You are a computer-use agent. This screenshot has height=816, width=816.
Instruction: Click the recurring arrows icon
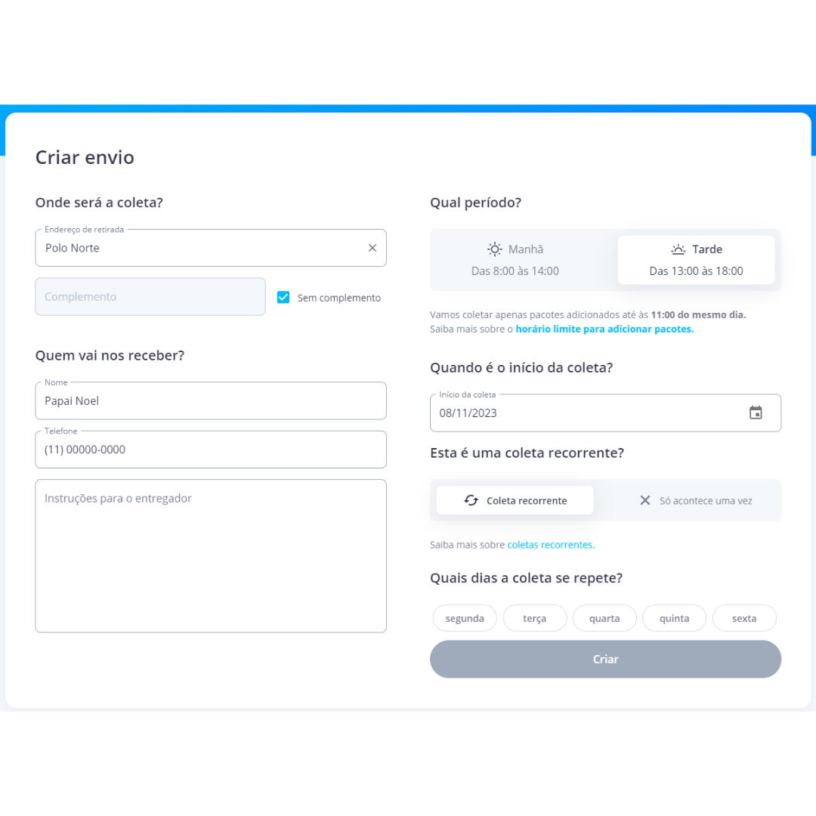(x=471, y=501)
